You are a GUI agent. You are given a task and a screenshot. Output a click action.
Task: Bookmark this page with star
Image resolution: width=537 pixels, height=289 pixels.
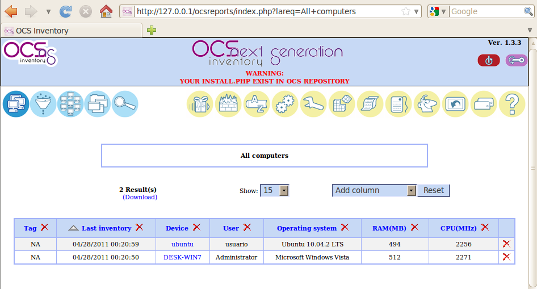tap(406, 12)
